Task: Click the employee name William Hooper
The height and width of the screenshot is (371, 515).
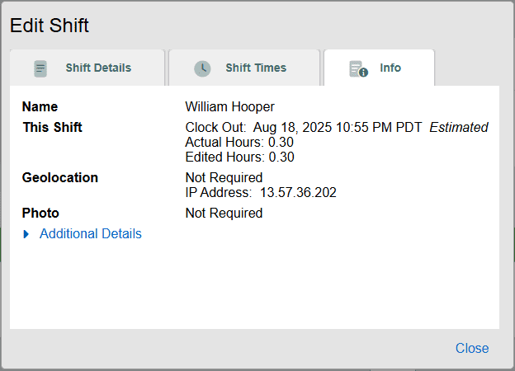Action: point(229,107)
